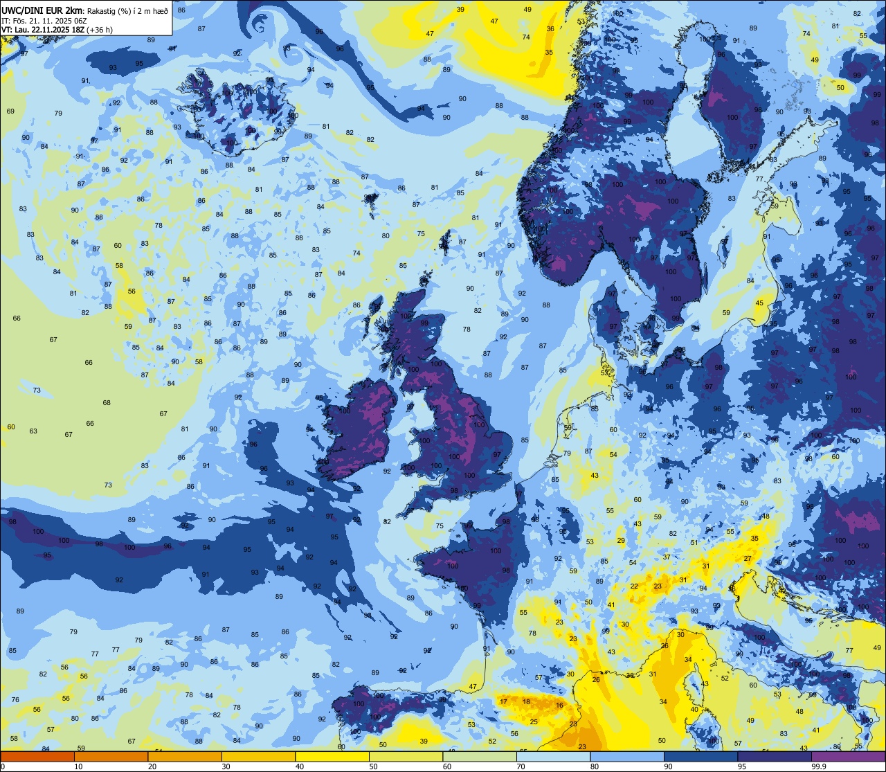Viewport: 886px width, 772px height.
Task: Click the bright yellow 40–50 legend swatch
Action: (332, 756)
